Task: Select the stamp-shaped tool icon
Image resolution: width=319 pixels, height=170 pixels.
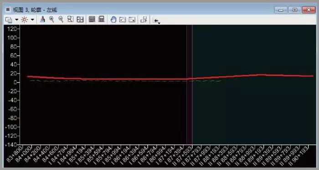Action: tap(42, 19)
